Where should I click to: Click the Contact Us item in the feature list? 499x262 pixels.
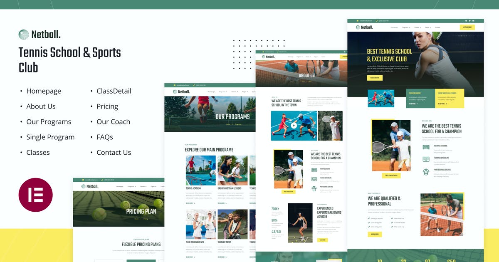pos(114,153)
